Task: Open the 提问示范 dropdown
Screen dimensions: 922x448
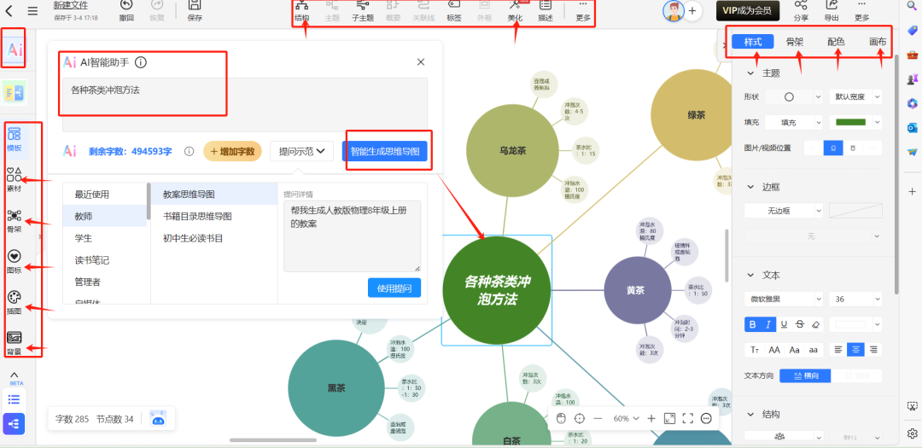Action: tap(301, 151)
